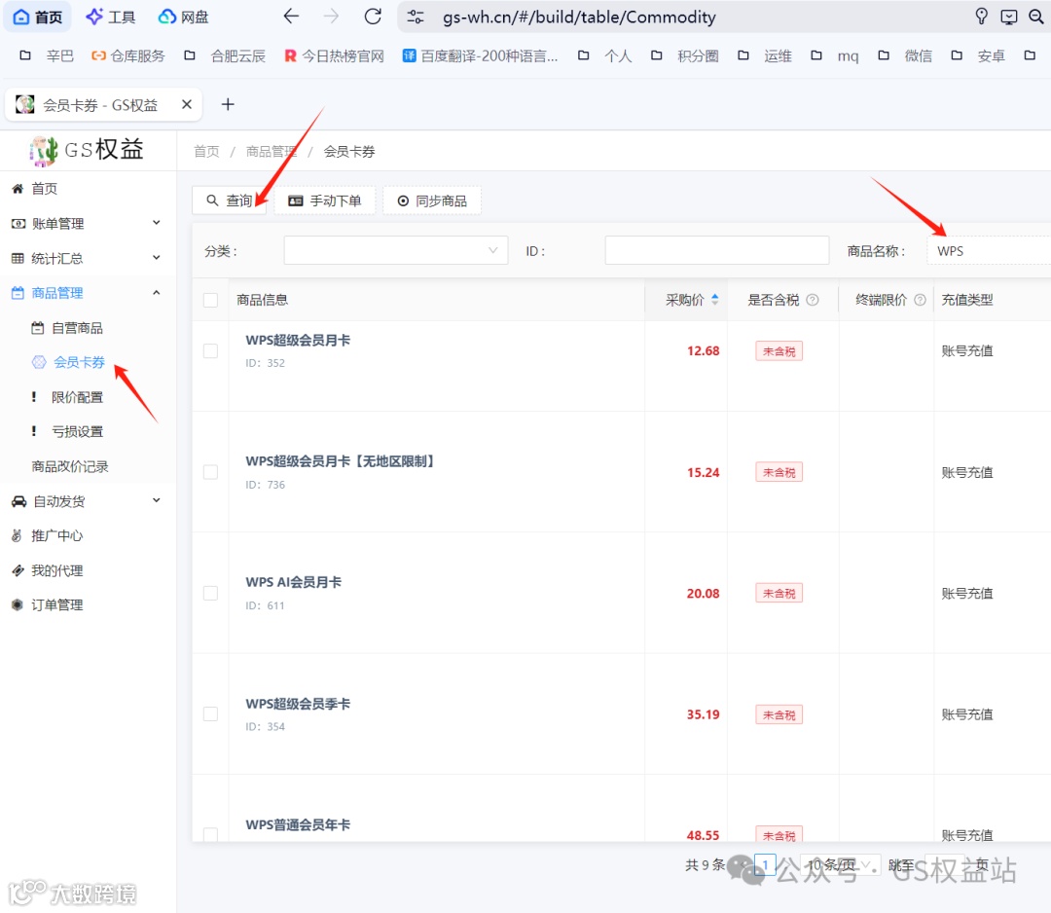Click the GS权益 logo
This screenshot has height=913, width=1051.
pos(88,150)
